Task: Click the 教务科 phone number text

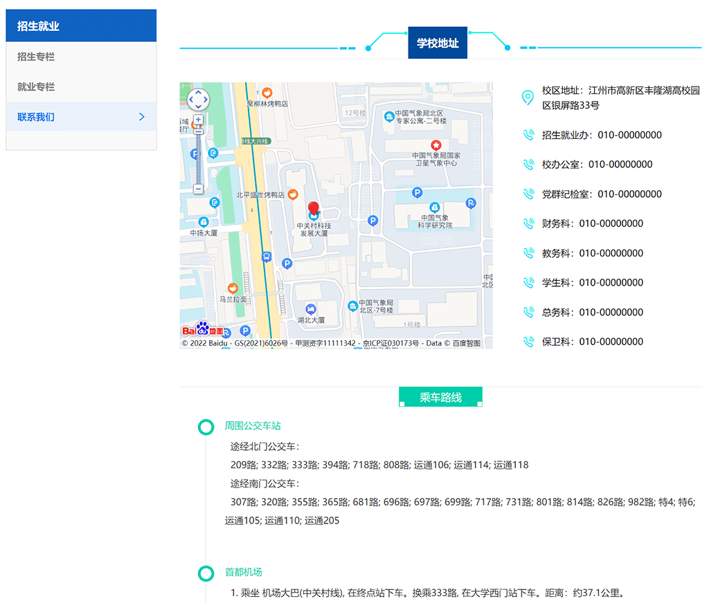Action: coord(611,253)
